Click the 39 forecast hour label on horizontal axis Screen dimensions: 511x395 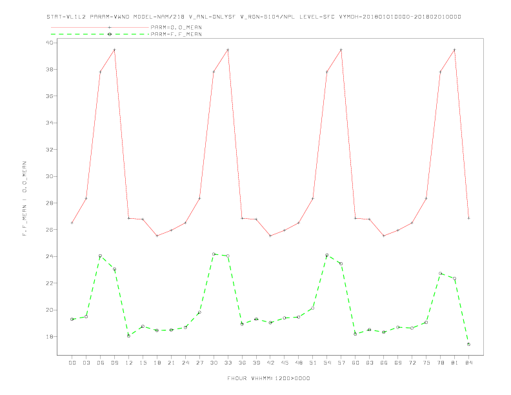(x=256, y=363)
